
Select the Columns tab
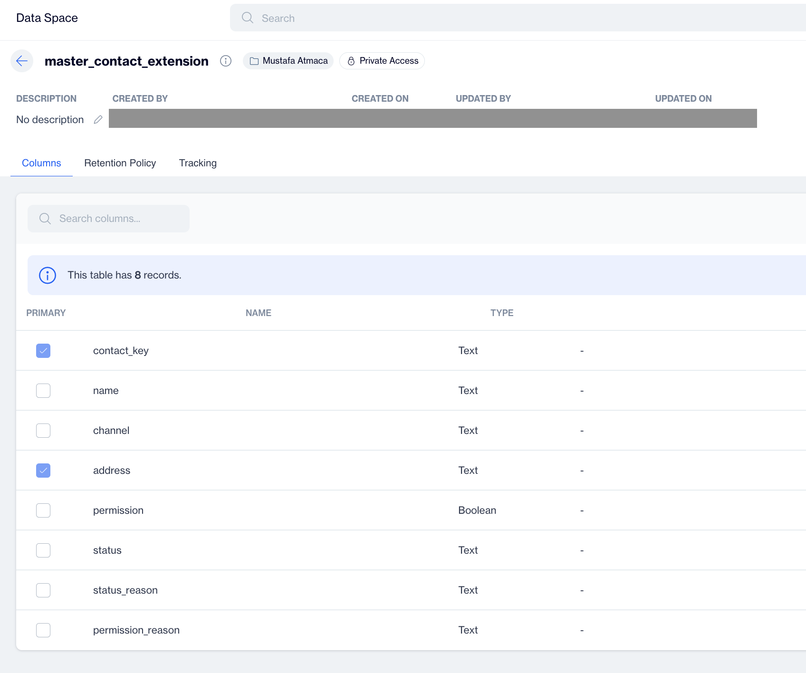(41, 163)
